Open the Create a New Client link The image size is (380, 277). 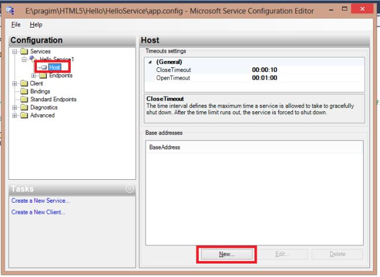38,212
